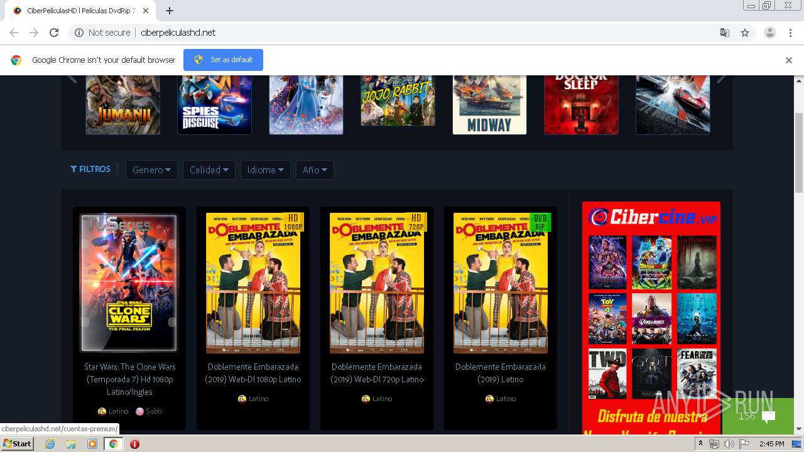
Task: Click the taskbar clock showing 2:45 PM
Action: (771, 444)
